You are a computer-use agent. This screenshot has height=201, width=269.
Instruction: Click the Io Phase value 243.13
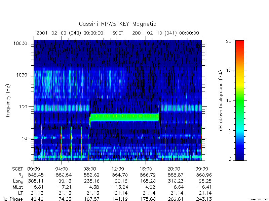tap(204, 199)
